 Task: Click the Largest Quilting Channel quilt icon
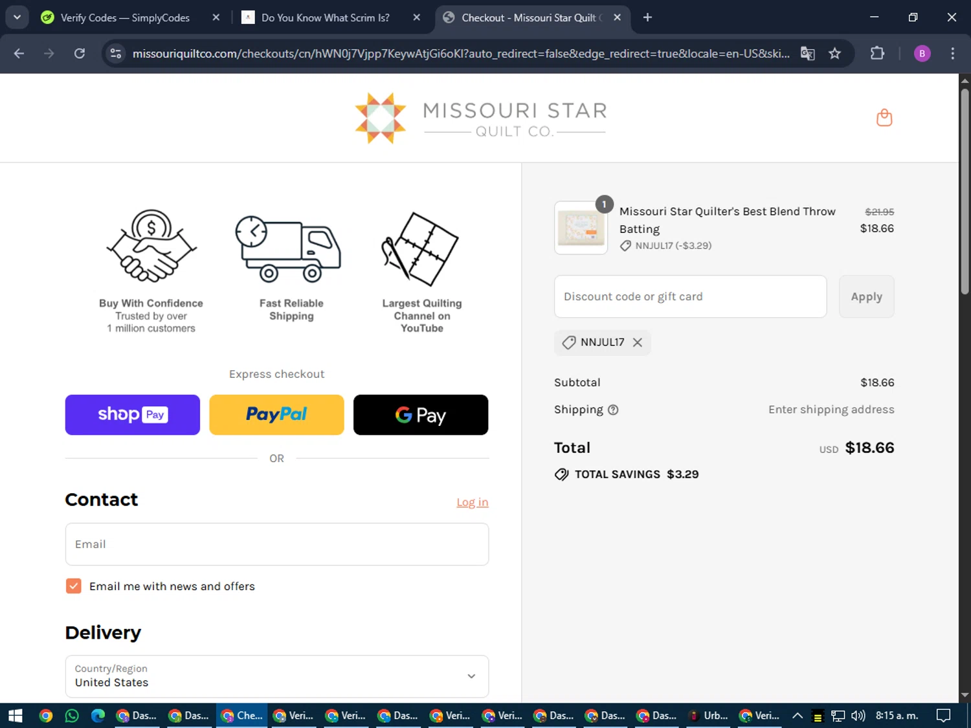point(420,249)
